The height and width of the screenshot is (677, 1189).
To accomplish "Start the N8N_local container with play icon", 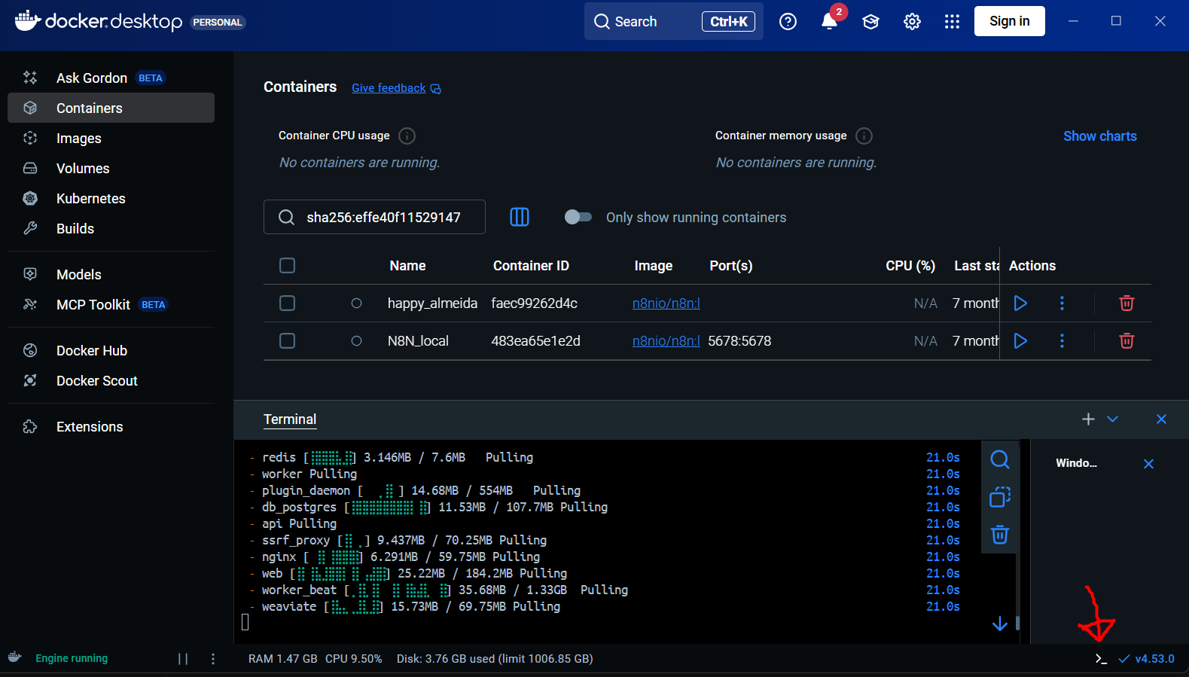I will (1020, 340).
